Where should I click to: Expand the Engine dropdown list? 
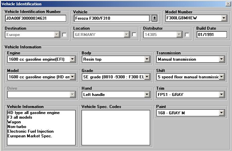click(73, 59)
